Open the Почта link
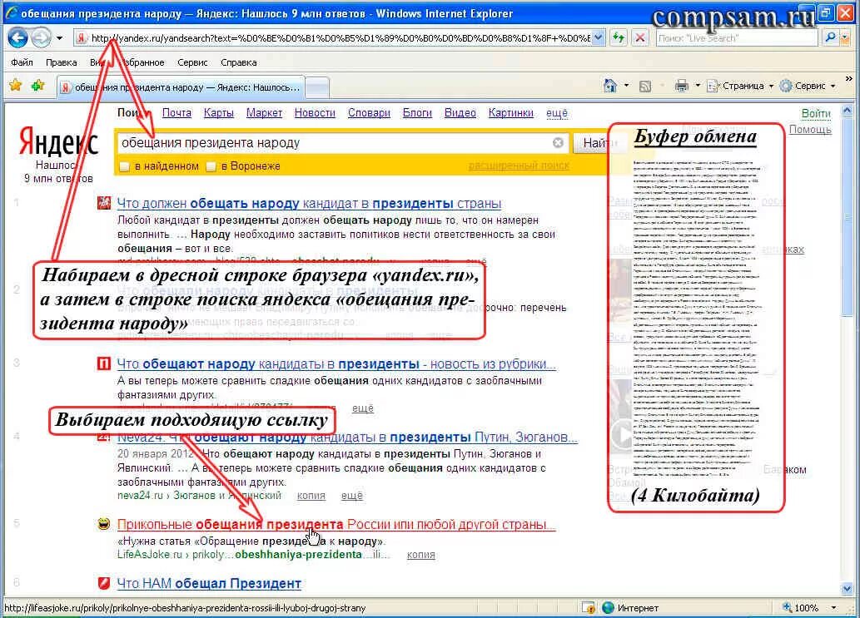This screenshot has width=860, height=618. point(176,113)
